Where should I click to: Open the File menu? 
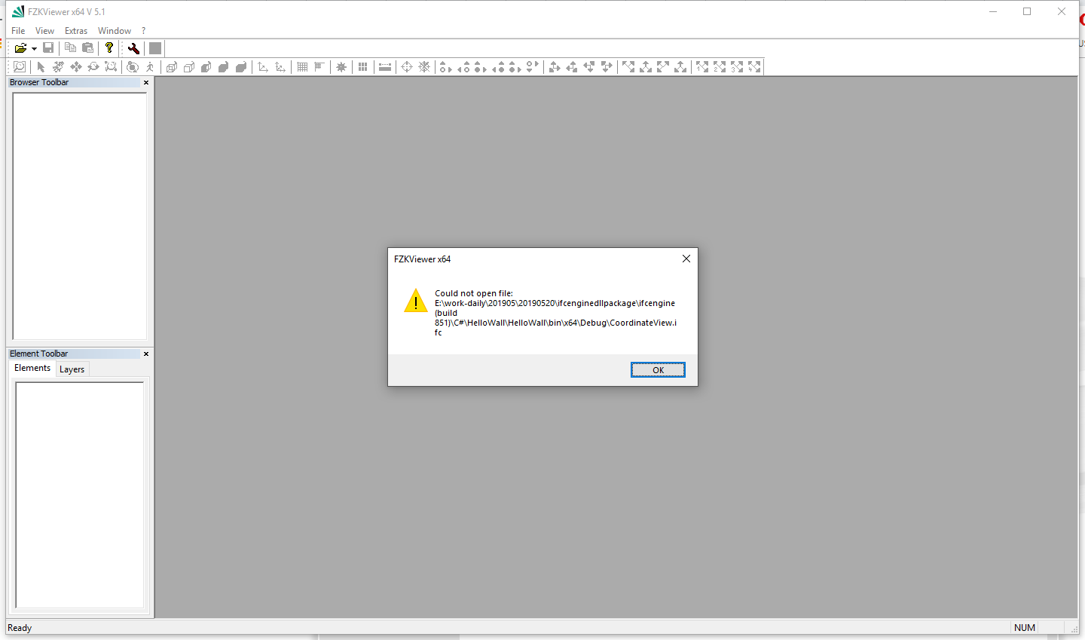coord(17,30)
